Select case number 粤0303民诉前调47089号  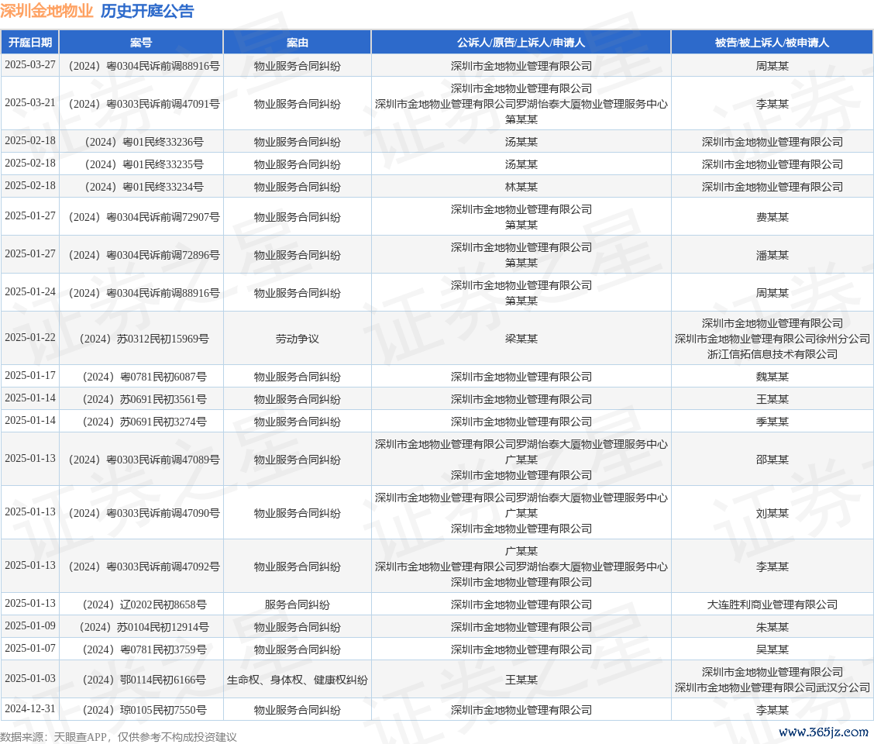pyautogui.click(x=144, y=460)
